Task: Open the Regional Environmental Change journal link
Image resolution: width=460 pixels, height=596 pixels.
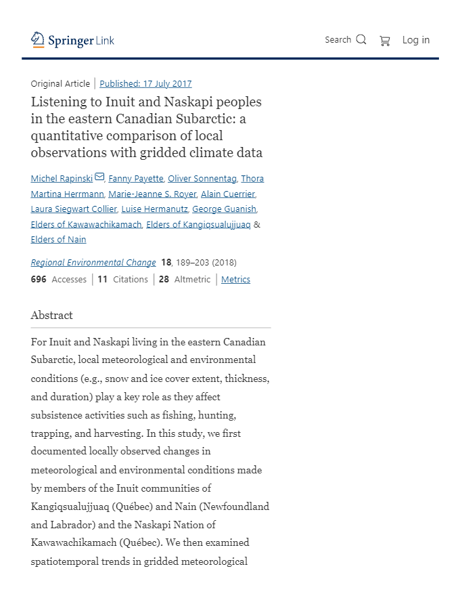Action: coord(93,263)
